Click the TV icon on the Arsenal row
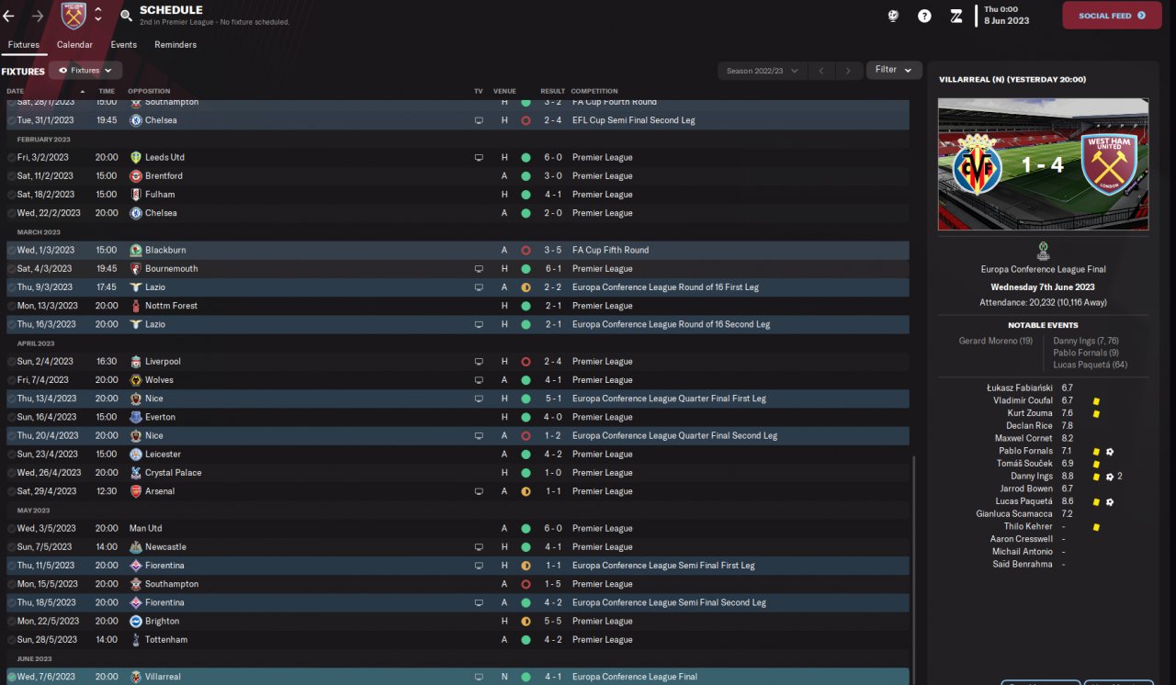The height and width of the screenshot is (685, 1176). pos(478,491)
